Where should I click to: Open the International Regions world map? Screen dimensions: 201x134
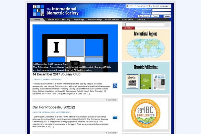[146, 49]
